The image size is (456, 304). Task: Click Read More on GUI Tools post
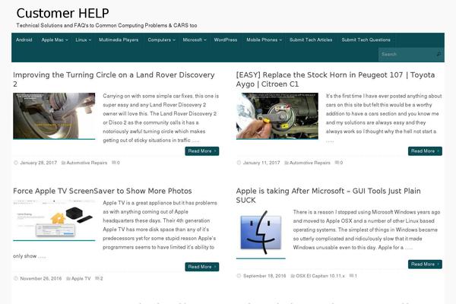coord(425,264)
